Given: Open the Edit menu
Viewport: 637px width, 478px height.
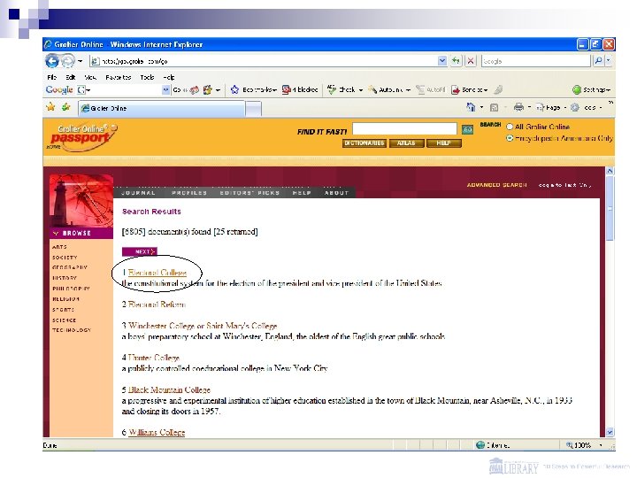Looking at the screenshot, I should [x=70, y=77].
